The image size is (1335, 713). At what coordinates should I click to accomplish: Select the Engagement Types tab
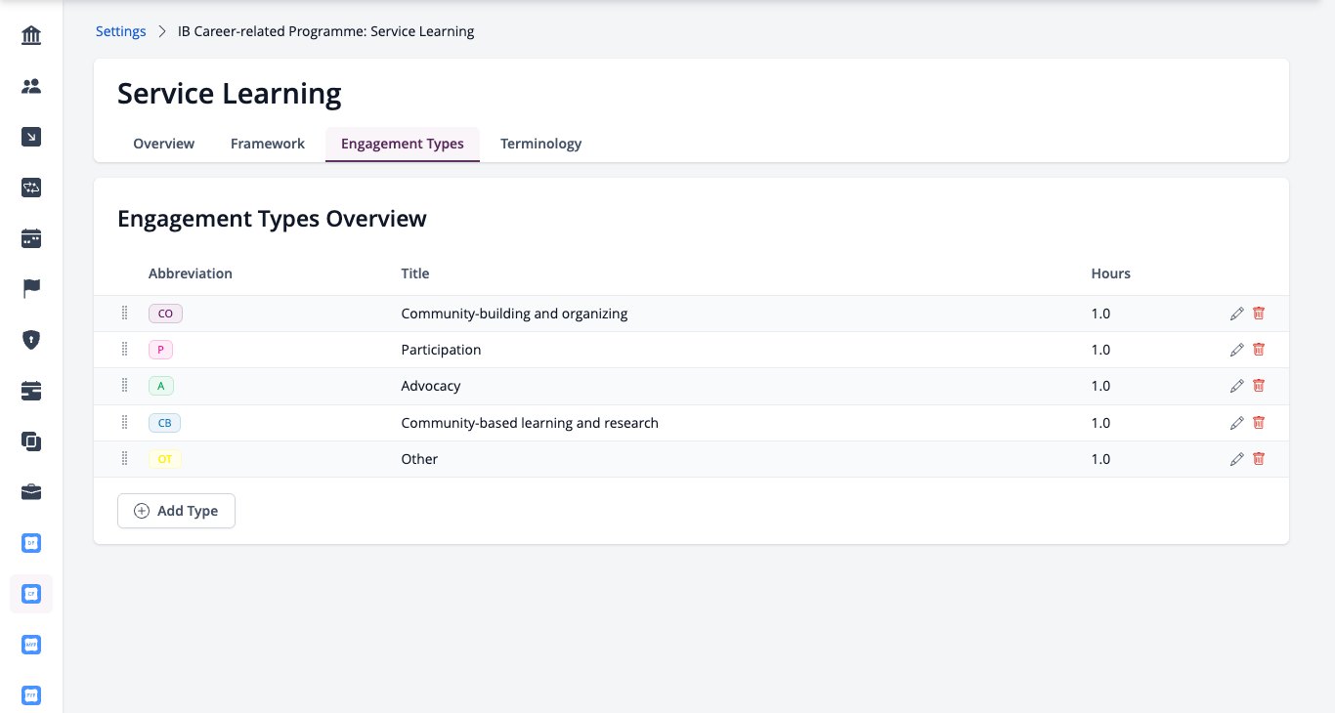(x=403, y=144)
